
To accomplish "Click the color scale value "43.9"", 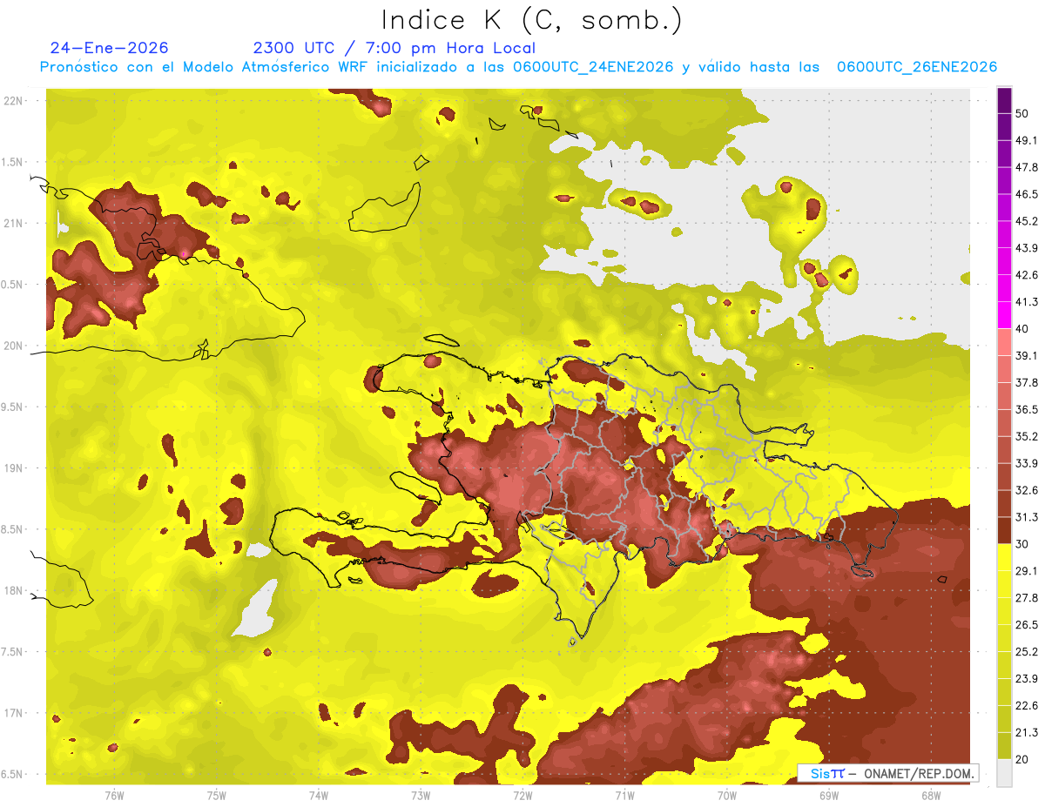I will tap(1027, 248).
